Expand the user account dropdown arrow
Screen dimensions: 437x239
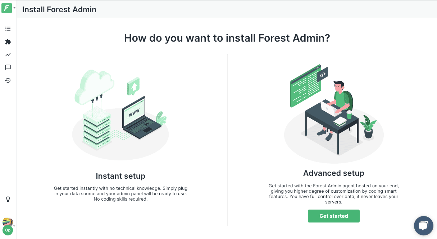pos(14,226)
